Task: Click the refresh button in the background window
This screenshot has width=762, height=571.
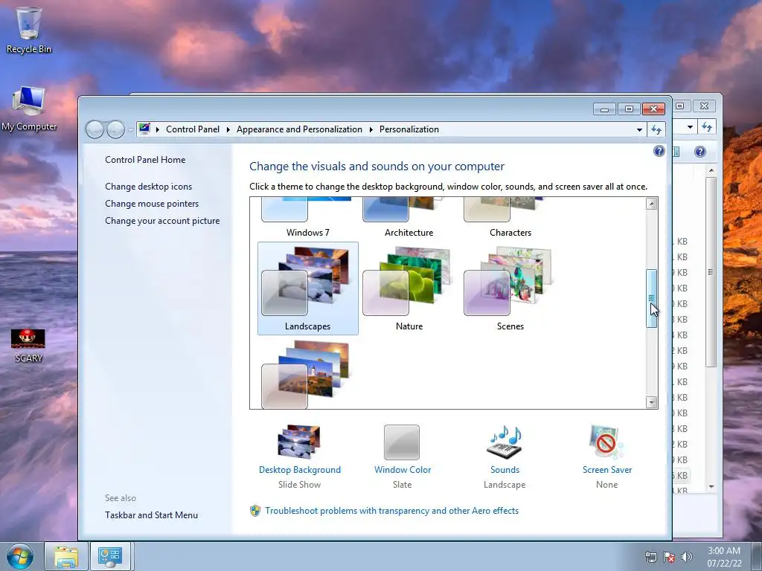Action: (707, 127)
